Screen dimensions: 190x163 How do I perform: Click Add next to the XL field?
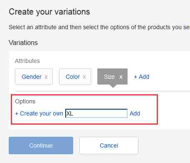pos(135,113)
